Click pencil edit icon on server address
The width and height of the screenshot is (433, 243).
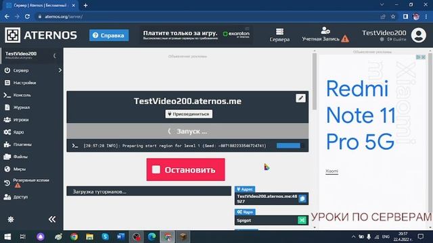click(x=300, y=98)
